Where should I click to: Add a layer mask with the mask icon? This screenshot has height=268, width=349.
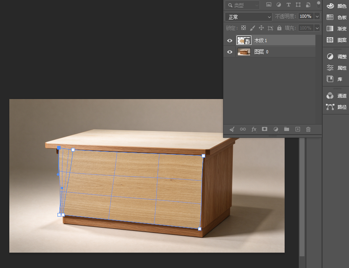coord(264,129)
